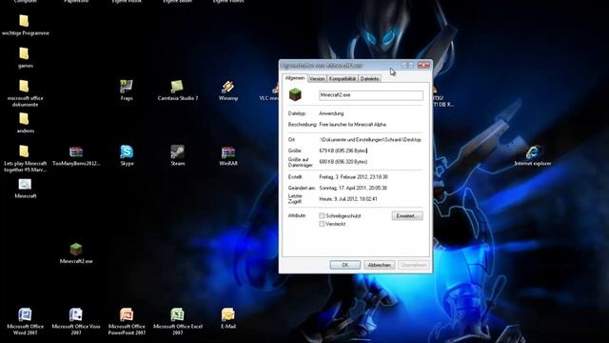Close the properties dialog
Image resolution: width=609 pixels, height=343 pixels.
tap(423, 66)
